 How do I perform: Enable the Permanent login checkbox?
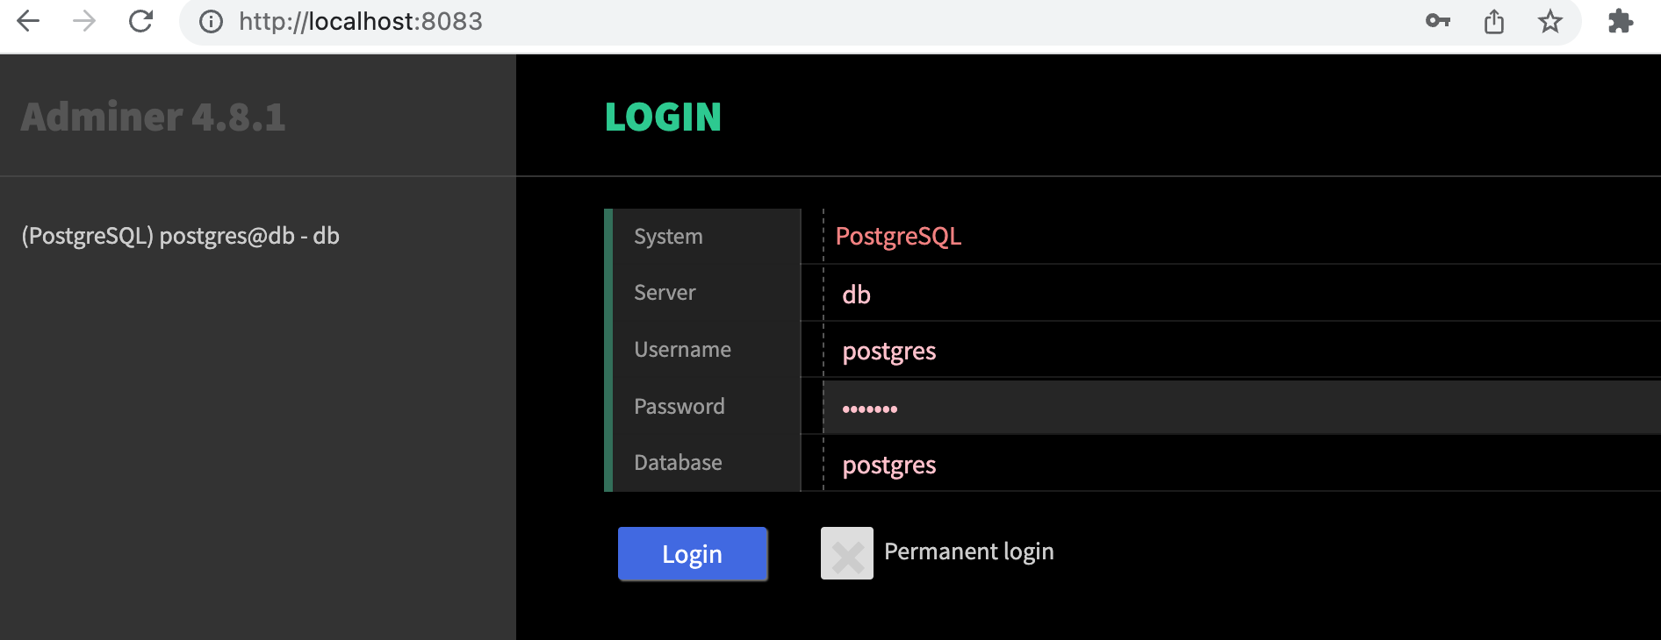point(847,553)
